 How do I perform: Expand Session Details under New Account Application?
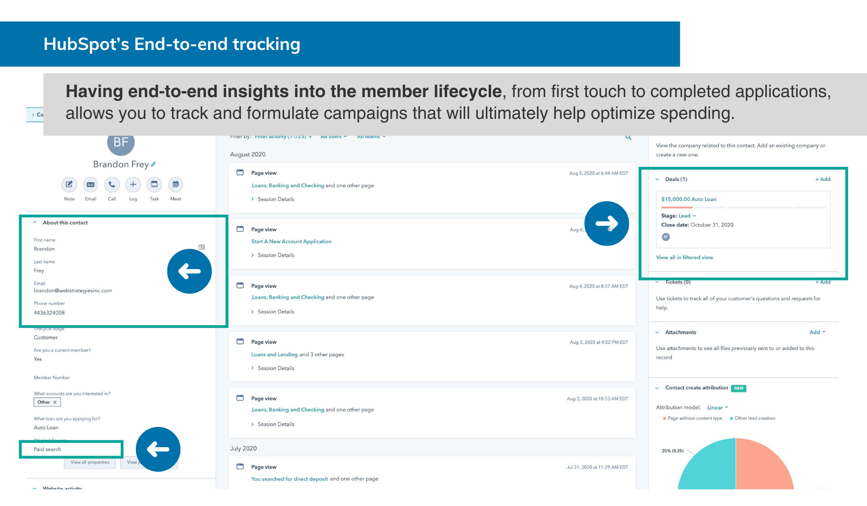tap(276, 255)
